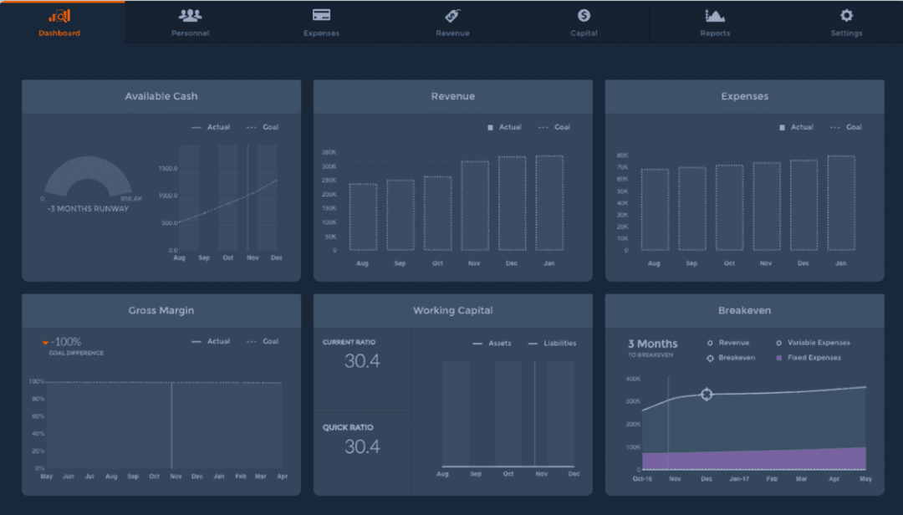Click the crosshair marker on the Breakeven chart
Screen dimensions: 903x515
click(707, 394)
